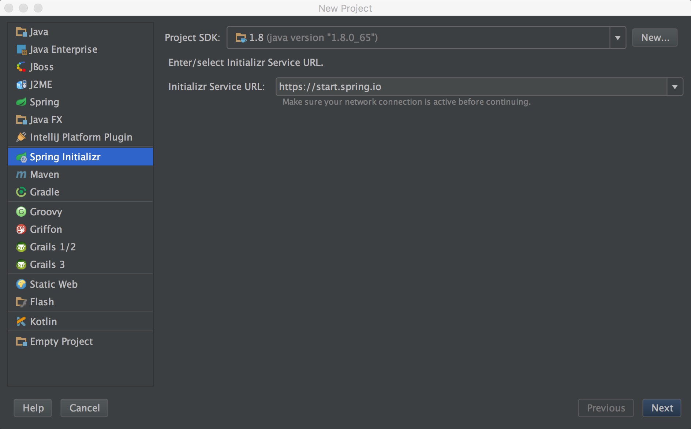Click the Kotlin K icon
The width and height of the screenshot is (691, 429).
tap(21, 321)
